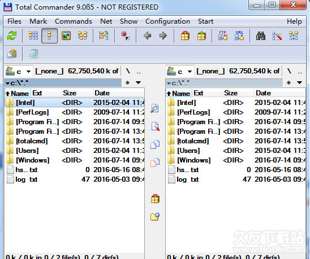This screenshot has height=259, width=310.
Task: Open the Files menu
Action: (x=14, y=21)
